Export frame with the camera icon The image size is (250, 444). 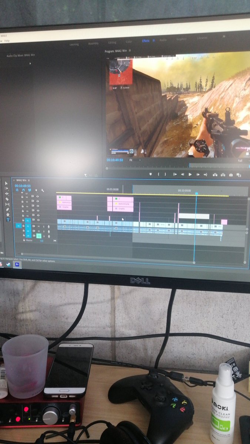[x=231, y=175]
